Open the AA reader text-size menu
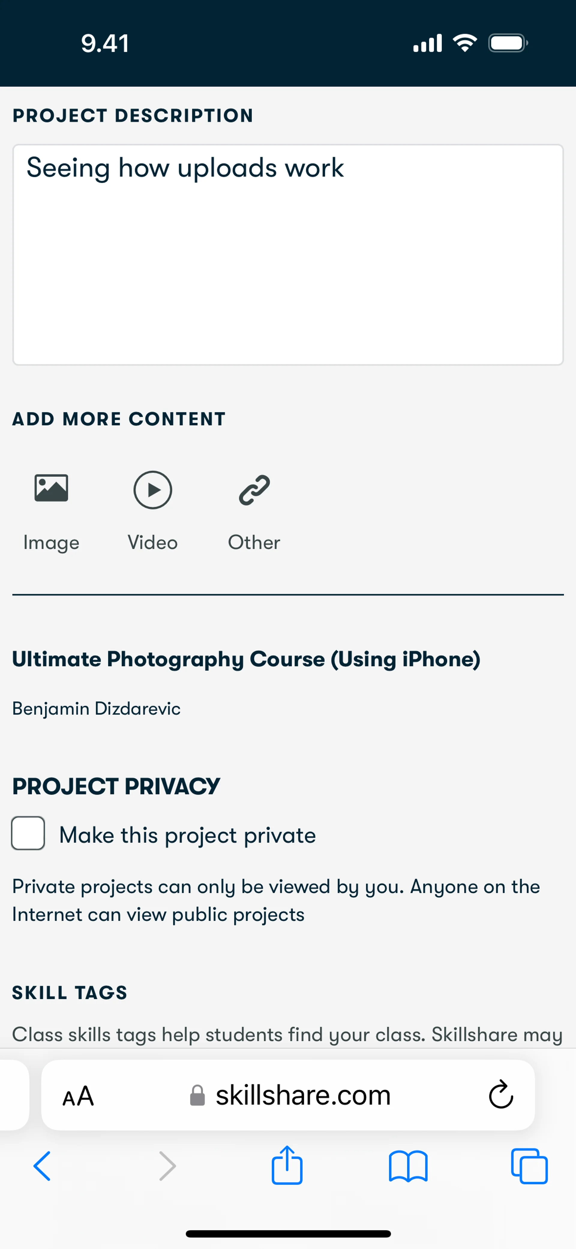576x1249 pixels. click(x=78, y=1096)
